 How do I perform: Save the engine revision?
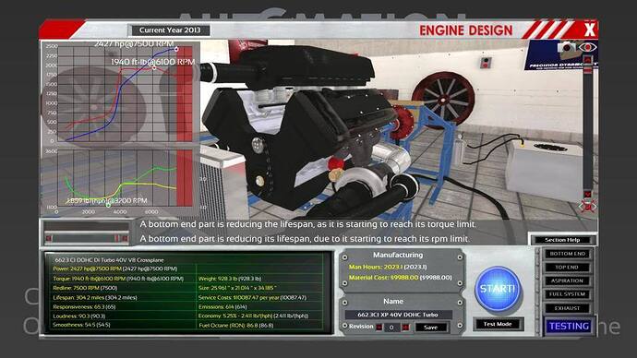coord(430,328)
